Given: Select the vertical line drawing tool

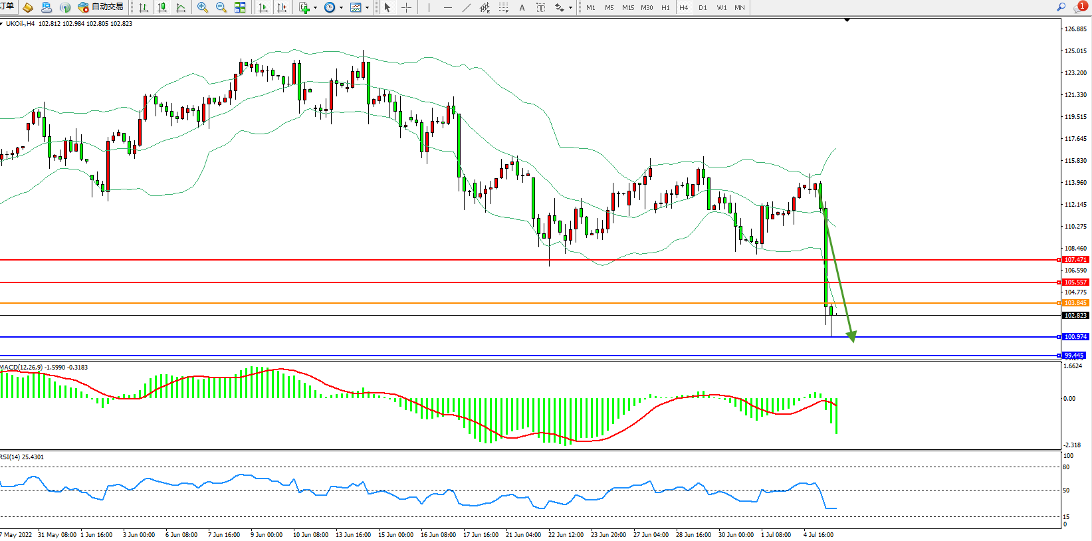Looking at the screenshot, I should pos(429,7).
